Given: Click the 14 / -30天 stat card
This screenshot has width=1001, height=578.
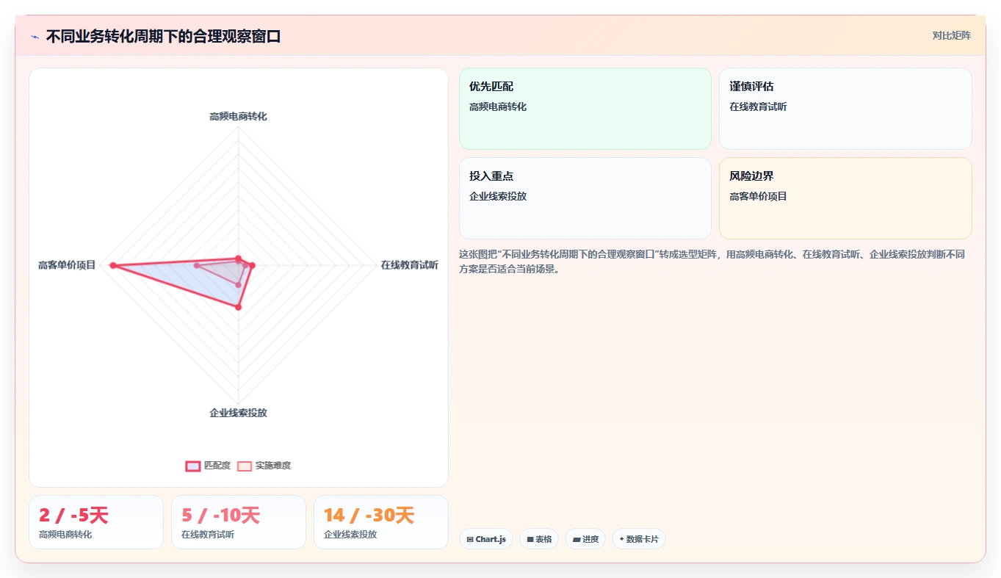Looking at the screenshot, I should (x=381, y=522).
